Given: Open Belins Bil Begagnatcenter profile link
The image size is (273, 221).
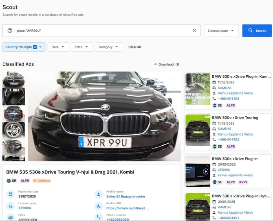Looking at the screenshot, I should (x=126, y=197).
